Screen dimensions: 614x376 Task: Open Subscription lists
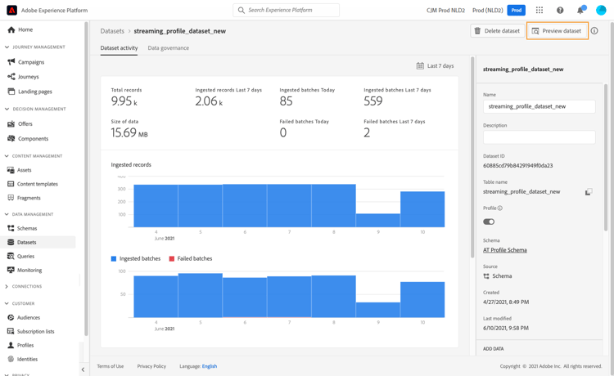pyautogui.click(x=31, y=331)
